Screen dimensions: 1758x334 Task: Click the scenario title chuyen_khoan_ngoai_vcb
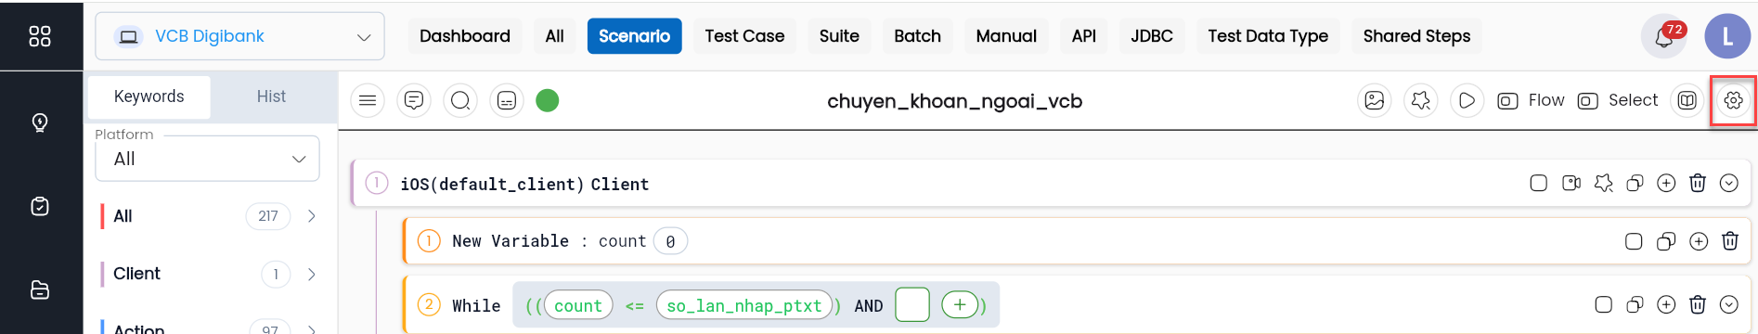tap(954, 101)
